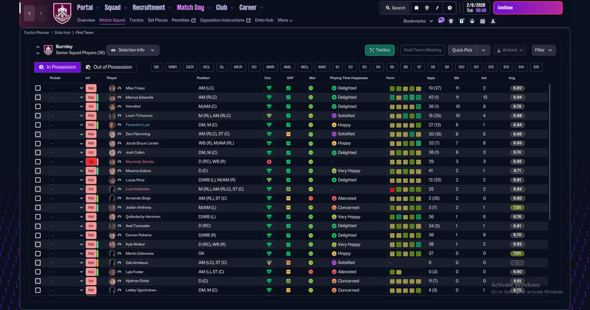The image size is (590, 310).
Task: Expand the Filter dropdown
Action: tap(544, 50)
